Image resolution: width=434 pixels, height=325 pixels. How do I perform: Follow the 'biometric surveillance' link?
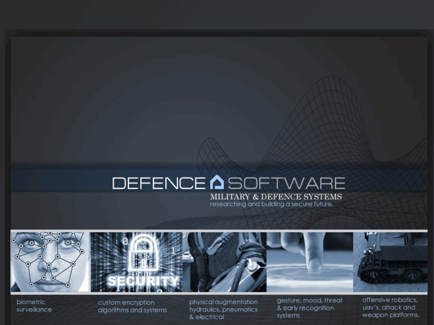tap(34, 306)
